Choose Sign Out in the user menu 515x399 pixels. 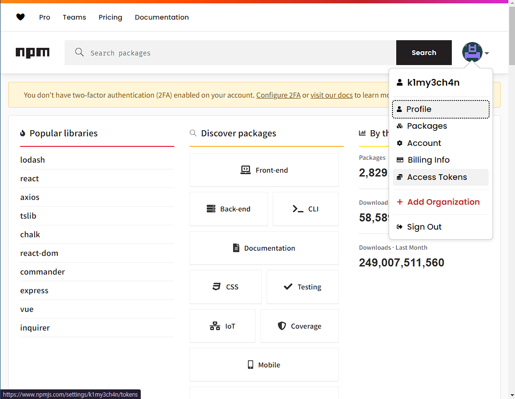coord(440,227)
